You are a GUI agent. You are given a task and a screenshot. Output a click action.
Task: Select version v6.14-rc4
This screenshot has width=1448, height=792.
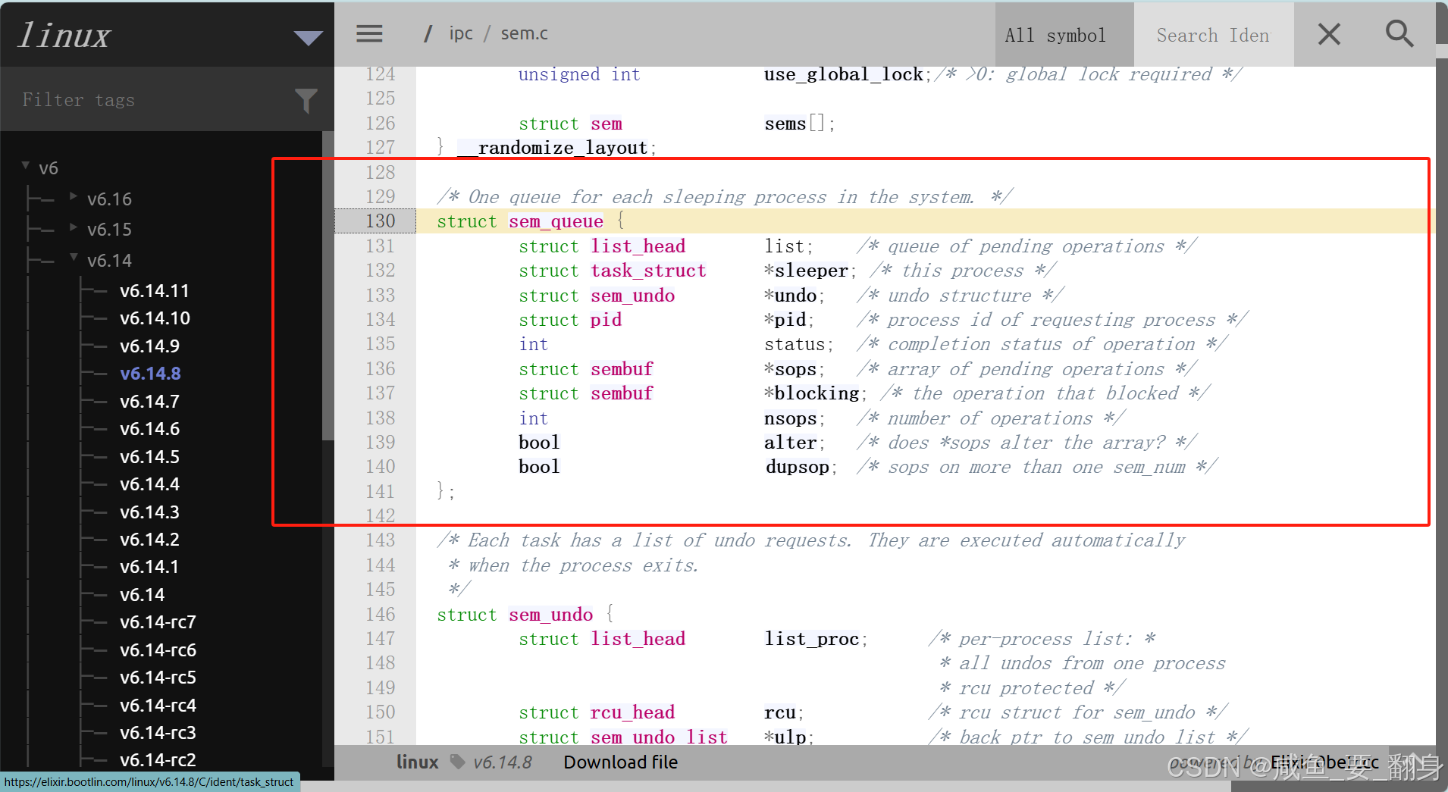coord(158,706)
